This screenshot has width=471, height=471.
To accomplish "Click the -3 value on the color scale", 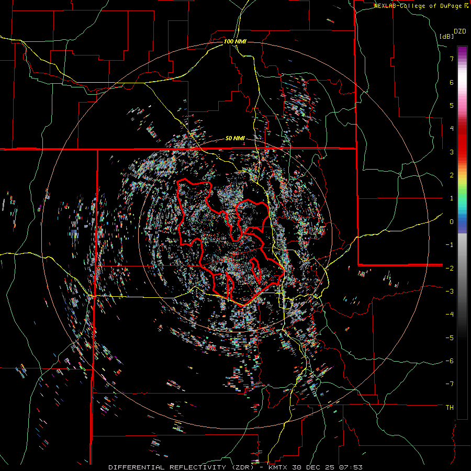I will [450, 291].
